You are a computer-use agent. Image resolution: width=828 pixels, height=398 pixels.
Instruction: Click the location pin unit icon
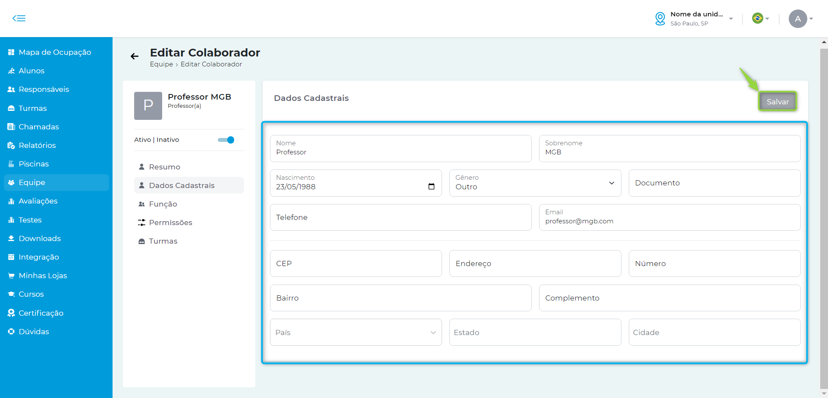pyautogui.click(x=660, y=19)
